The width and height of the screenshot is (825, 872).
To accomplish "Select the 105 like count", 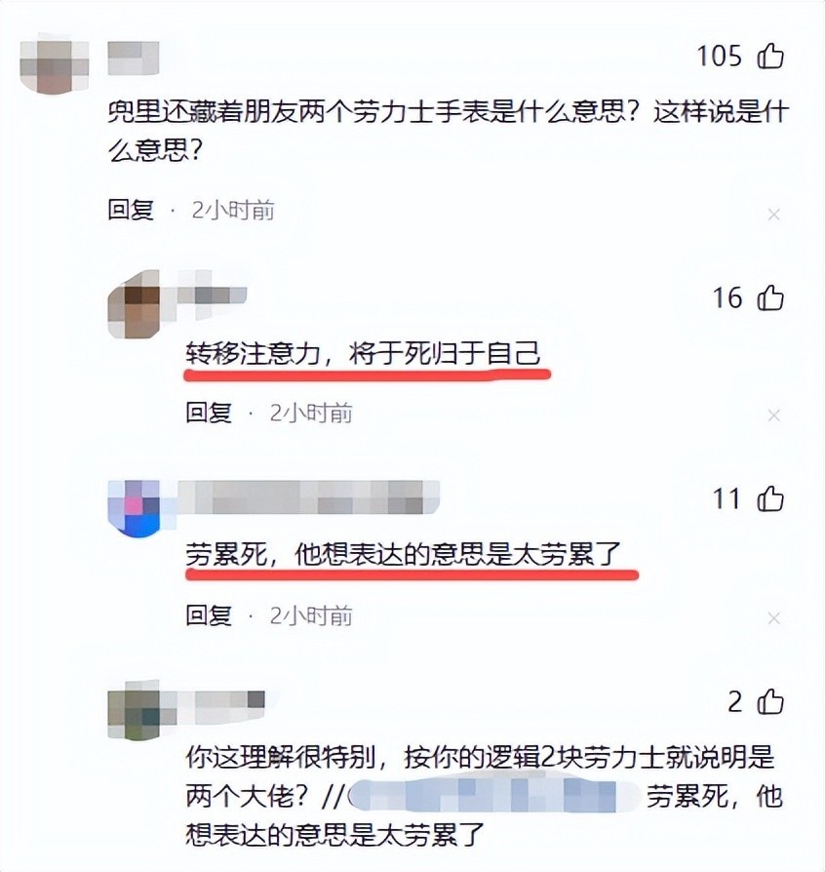I will [x=719, y=57].
